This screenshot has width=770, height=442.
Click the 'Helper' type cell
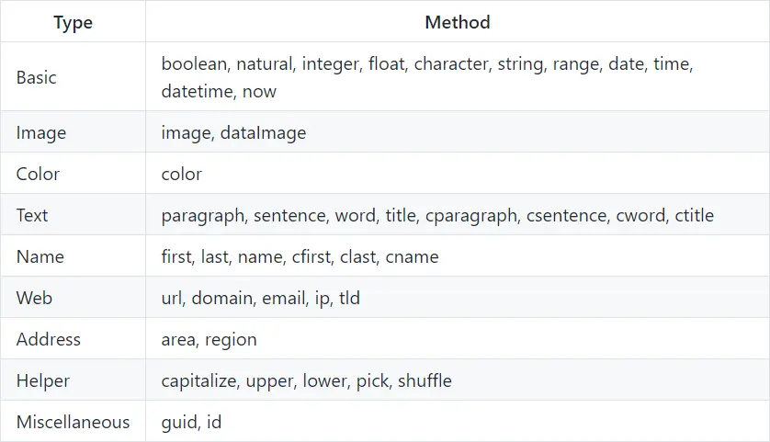click(43, 380)
